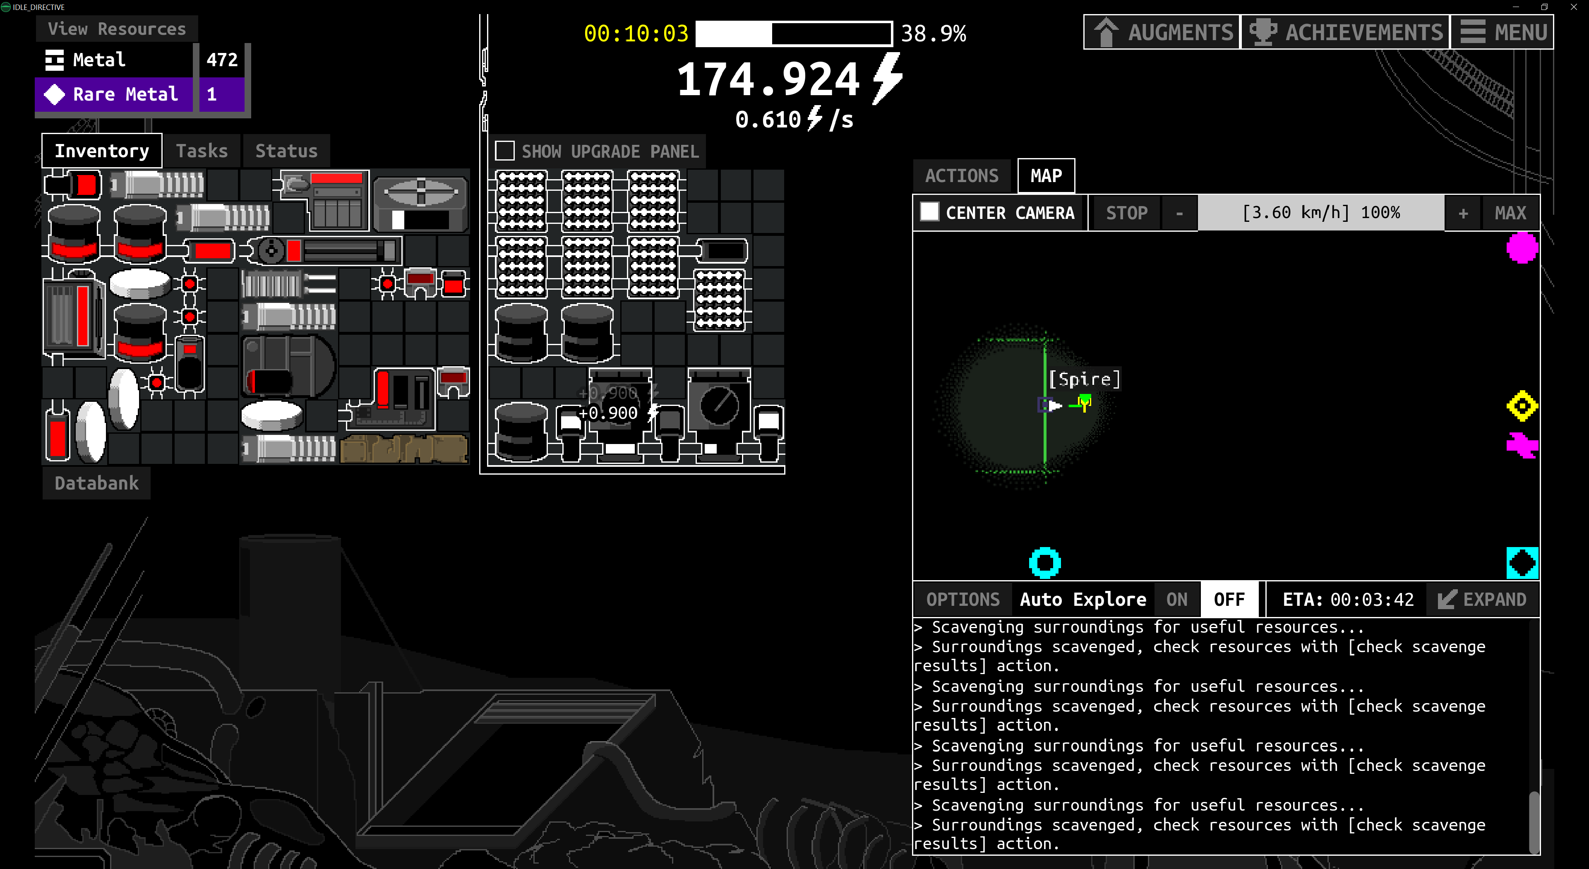
Task: Open map Options
Action: 963,600
